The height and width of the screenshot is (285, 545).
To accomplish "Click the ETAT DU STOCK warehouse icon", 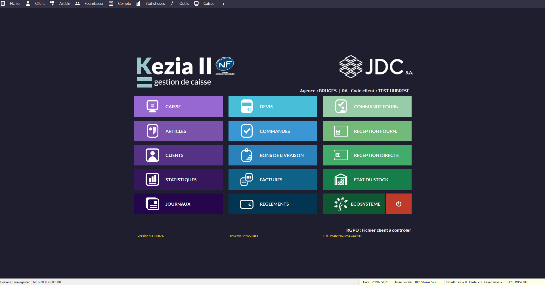I will [x=341, y=179].
